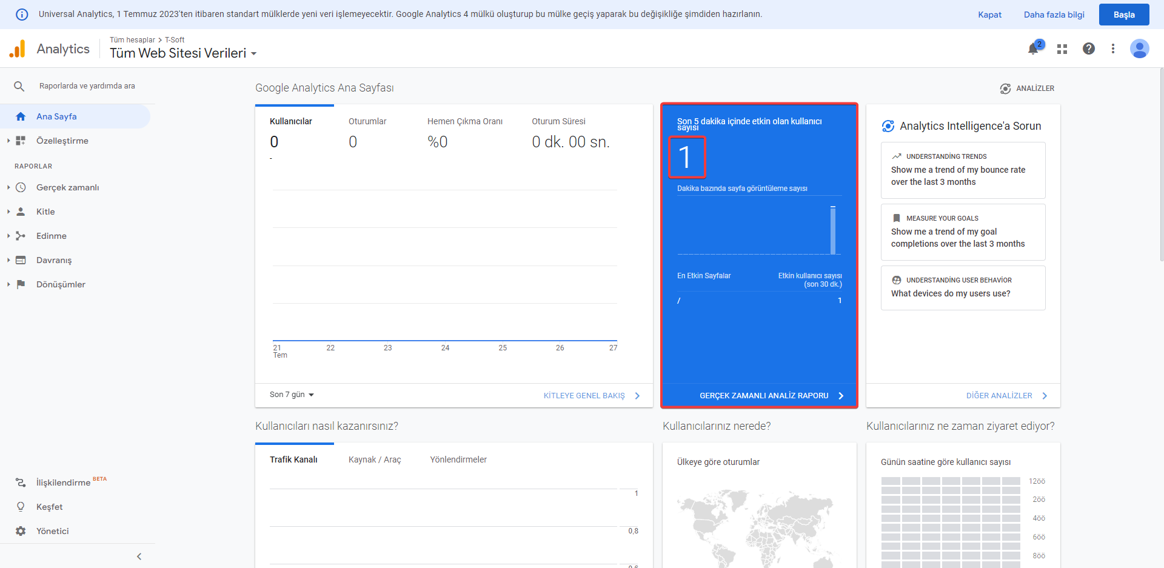Click the Kitle person icon
Viewport: 1164px width, 568px height.
point(21,212)
